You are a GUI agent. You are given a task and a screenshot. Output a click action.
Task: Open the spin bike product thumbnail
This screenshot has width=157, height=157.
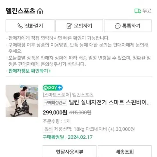[x=22, y=101]
